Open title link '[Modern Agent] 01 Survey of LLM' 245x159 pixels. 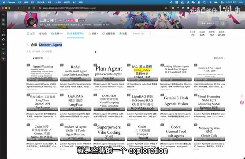(x=42, y=85)
